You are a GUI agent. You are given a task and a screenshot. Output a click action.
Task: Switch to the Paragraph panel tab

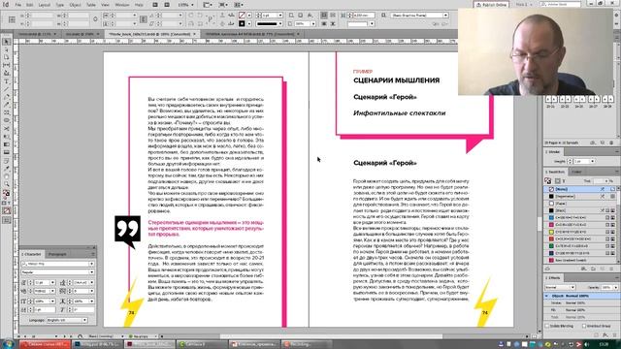click(57, 254)
